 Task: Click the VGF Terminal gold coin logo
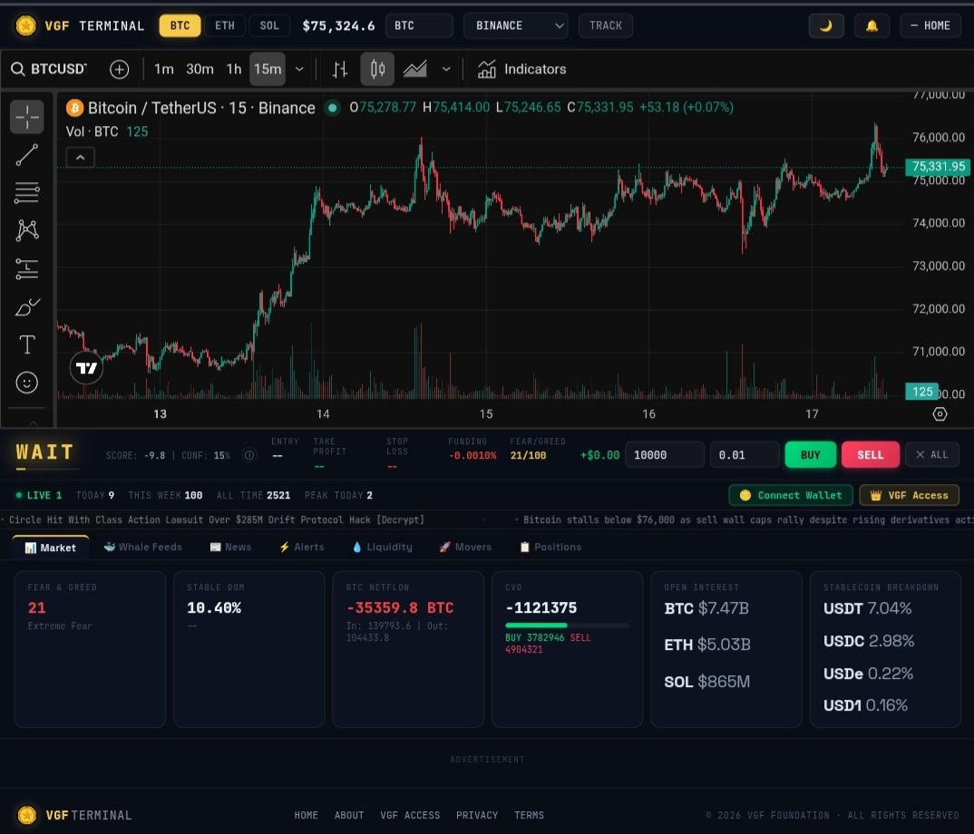click(x=25, y=25)
